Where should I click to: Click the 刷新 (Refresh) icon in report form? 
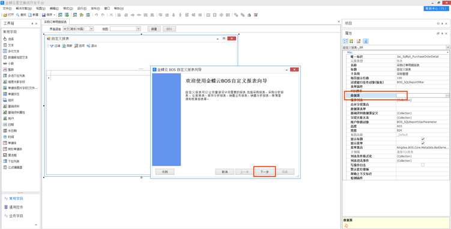point(64,46)
